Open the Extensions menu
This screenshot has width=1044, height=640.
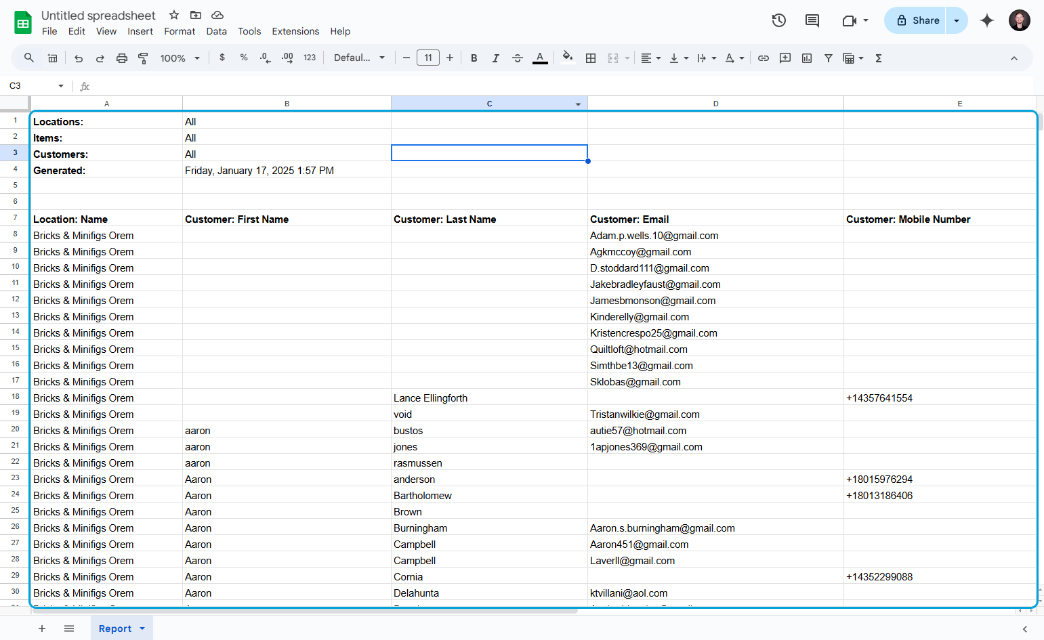pyautogui.click(x=295, y=31)
